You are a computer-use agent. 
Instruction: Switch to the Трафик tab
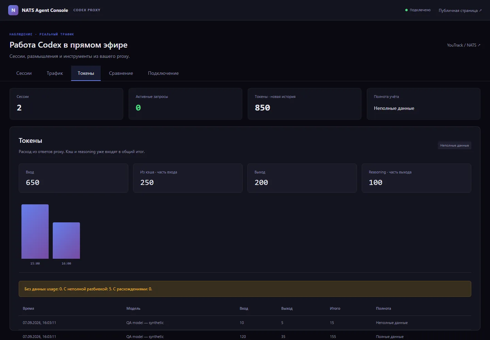click(55, 73)
